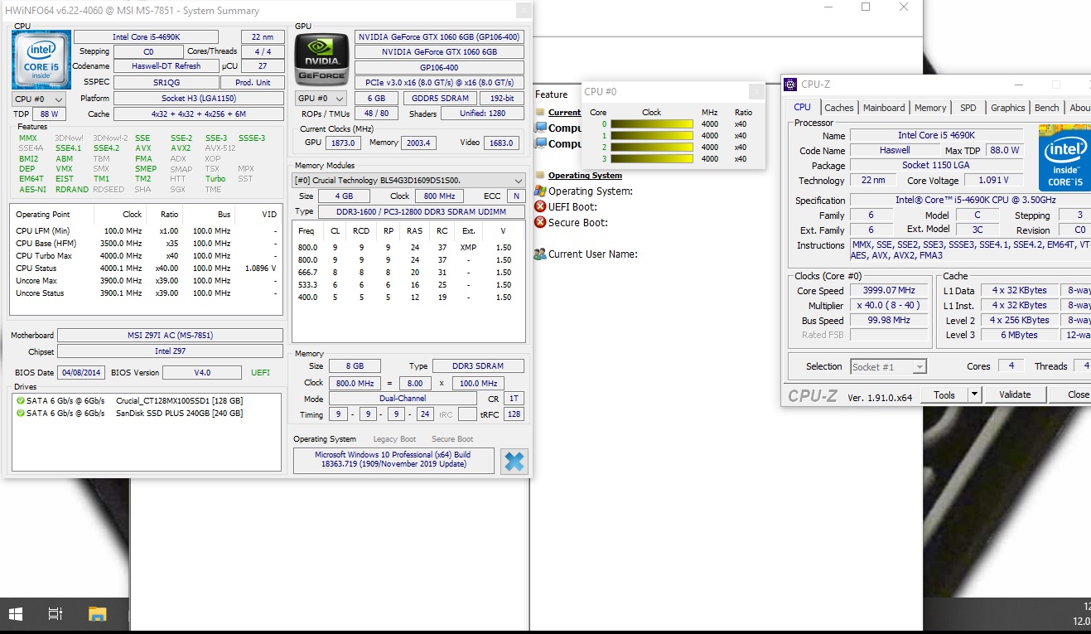The image size is (1091, 634).
Task: Click the Validate button in CPU-Z
Action: point(1015,395)
